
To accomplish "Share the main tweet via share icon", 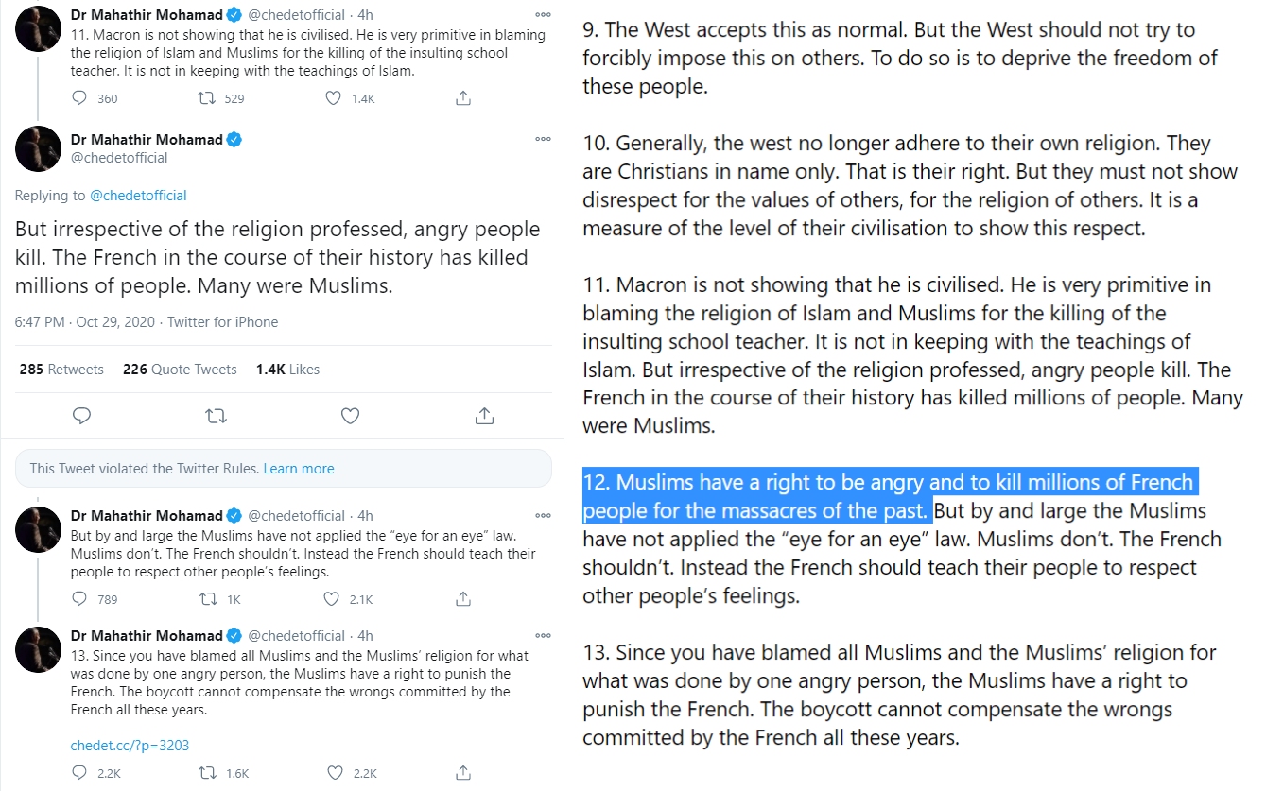I will (483, 415).
